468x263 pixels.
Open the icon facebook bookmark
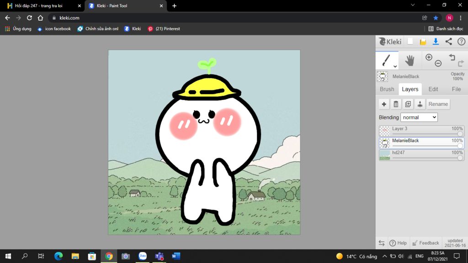click(x=54, y=29)
